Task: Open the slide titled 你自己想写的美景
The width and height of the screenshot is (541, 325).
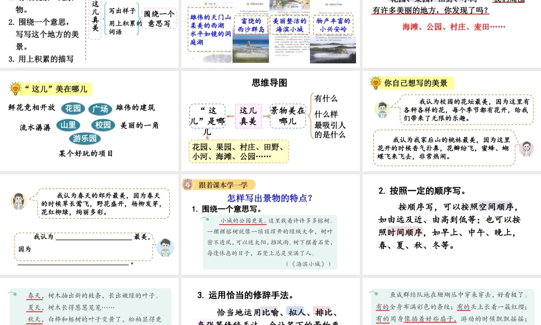Action: tap(452, 121)
